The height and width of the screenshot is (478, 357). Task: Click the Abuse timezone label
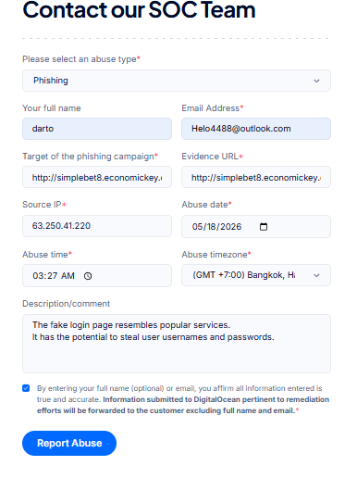[216, 255]
